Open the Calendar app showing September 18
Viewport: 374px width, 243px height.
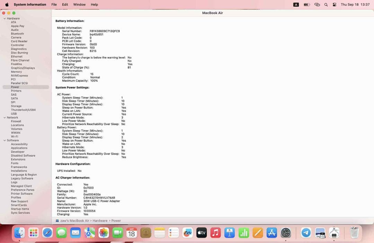[x=131, y=233]
